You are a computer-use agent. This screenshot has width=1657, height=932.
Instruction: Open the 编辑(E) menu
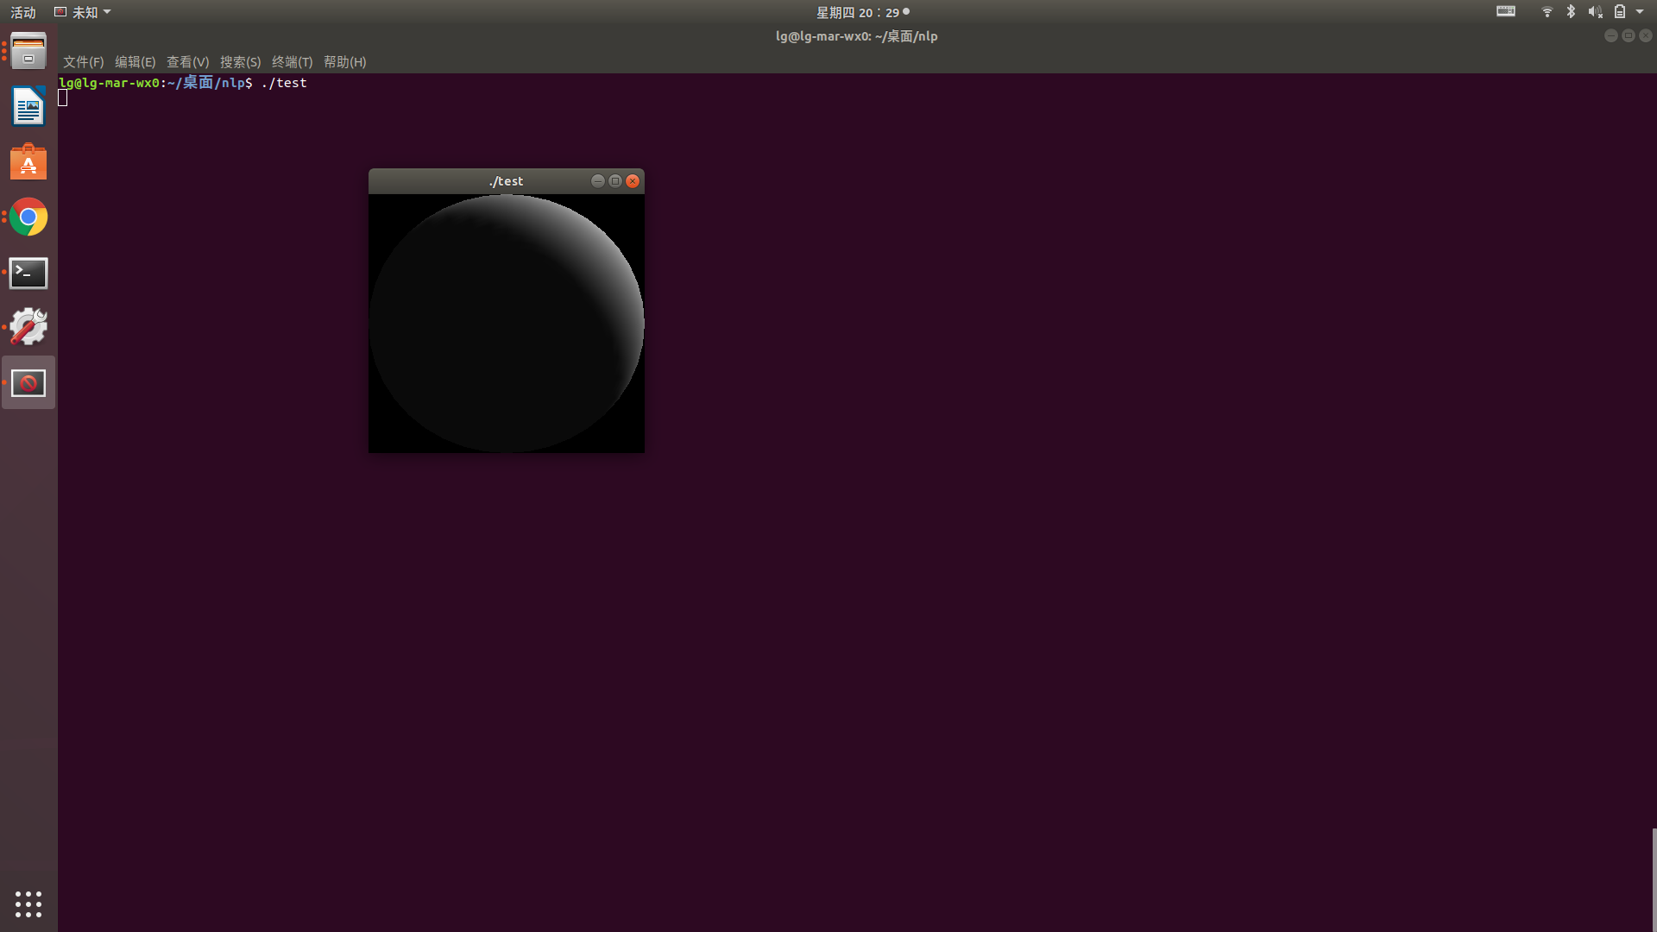coord(135,62)
